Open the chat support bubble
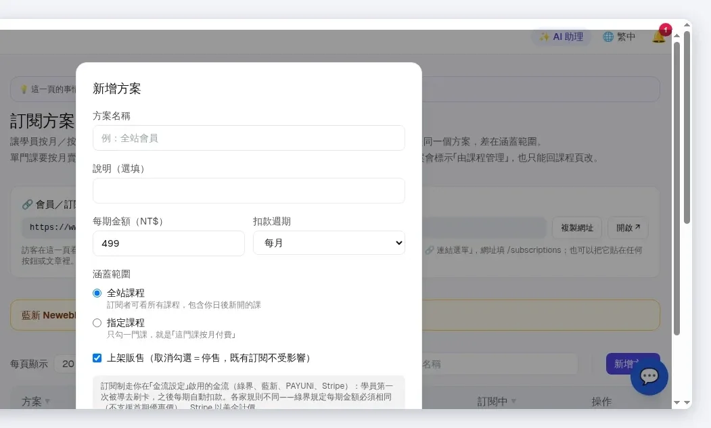The height and width of the screenshot is (428, 711). [x=649, y=377]
